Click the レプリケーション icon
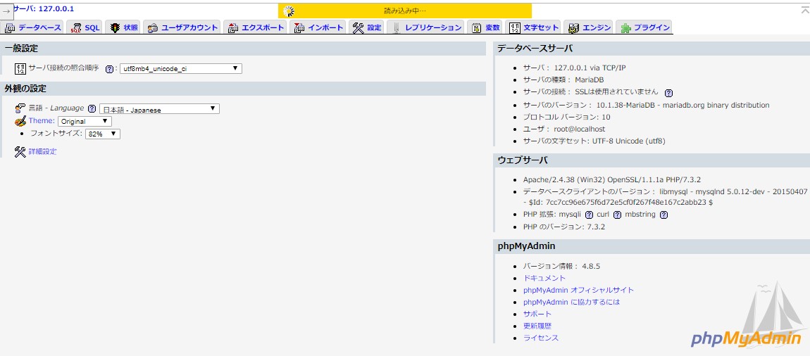This screenshot has height=356, width=810. pos(397,28)
